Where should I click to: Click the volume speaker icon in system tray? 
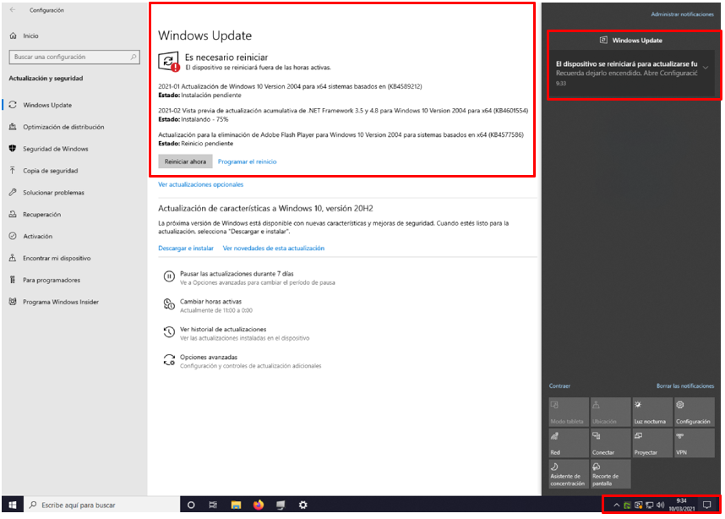tap(660, 505)
